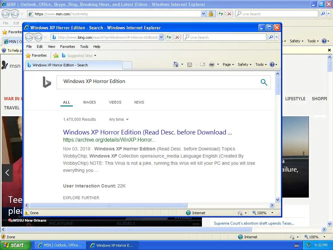
Task: Click Help question mark icon in Bing window
Action: tap(272, 64)
